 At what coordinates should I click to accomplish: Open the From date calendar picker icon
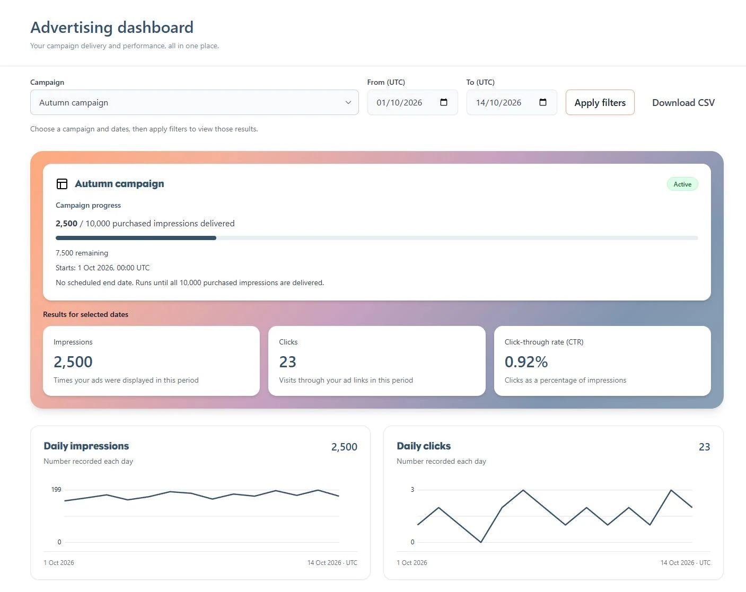pyautogui.click(x=444, y=102)
